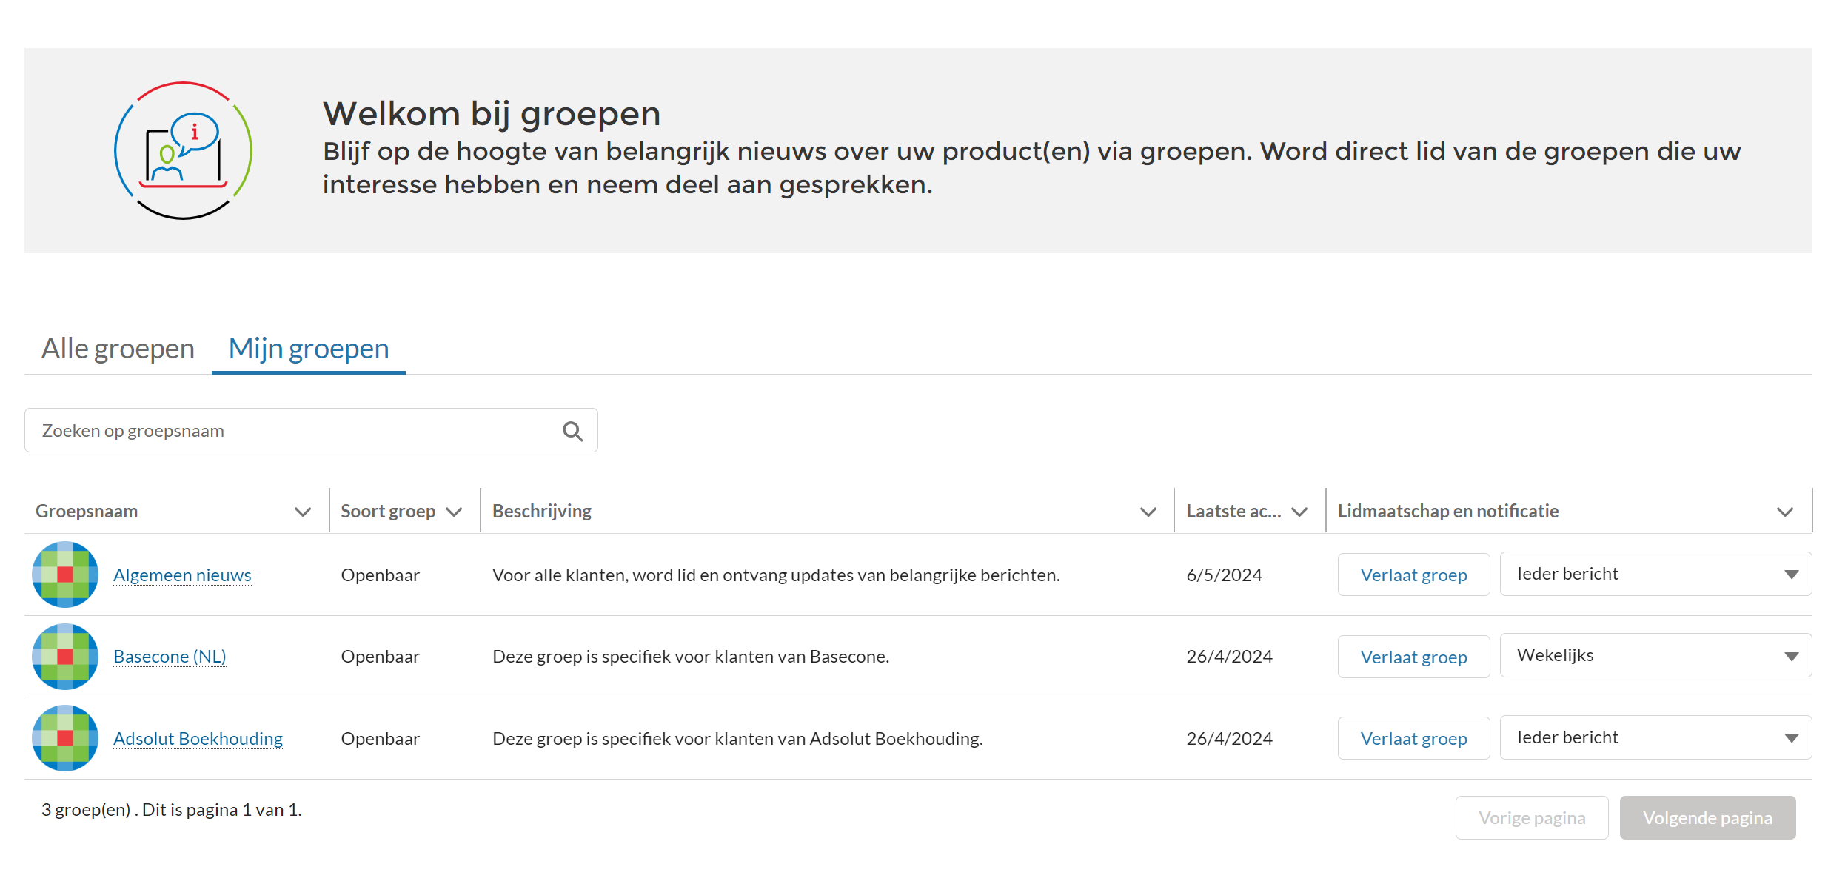
Task: Open the Lidmaatschap en notificatie column chevron
Action: [1784, 511]
